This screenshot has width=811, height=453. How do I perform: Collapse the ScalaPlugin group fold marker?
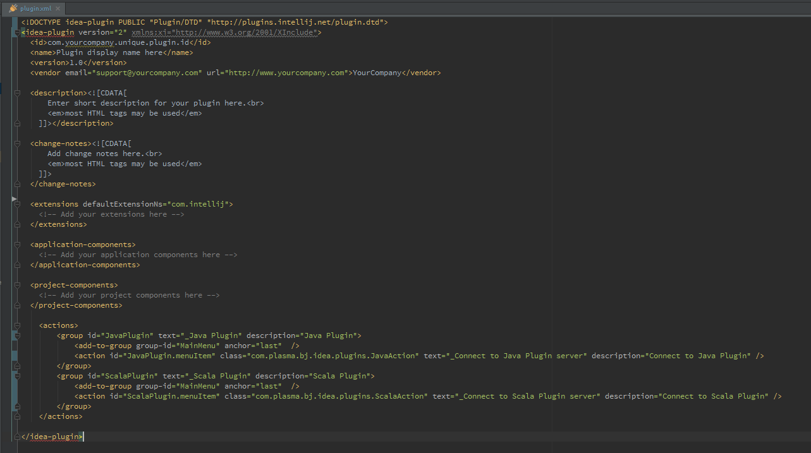(x=17, y=376)
